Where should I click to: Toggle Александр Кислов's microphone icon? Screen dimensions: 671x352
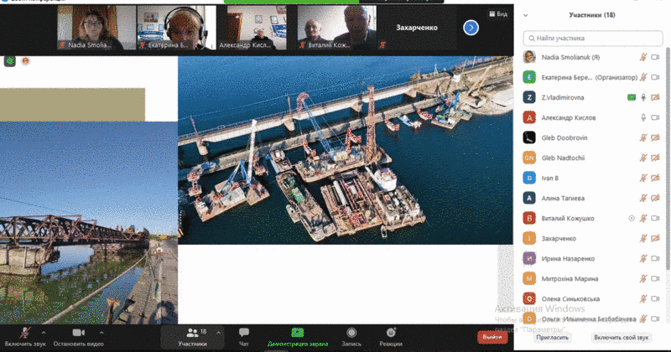643,117
